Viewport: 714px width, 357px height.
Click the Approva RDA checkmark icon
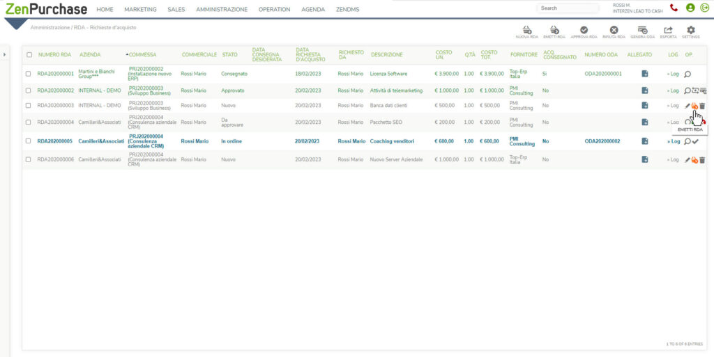coord(584,30)
